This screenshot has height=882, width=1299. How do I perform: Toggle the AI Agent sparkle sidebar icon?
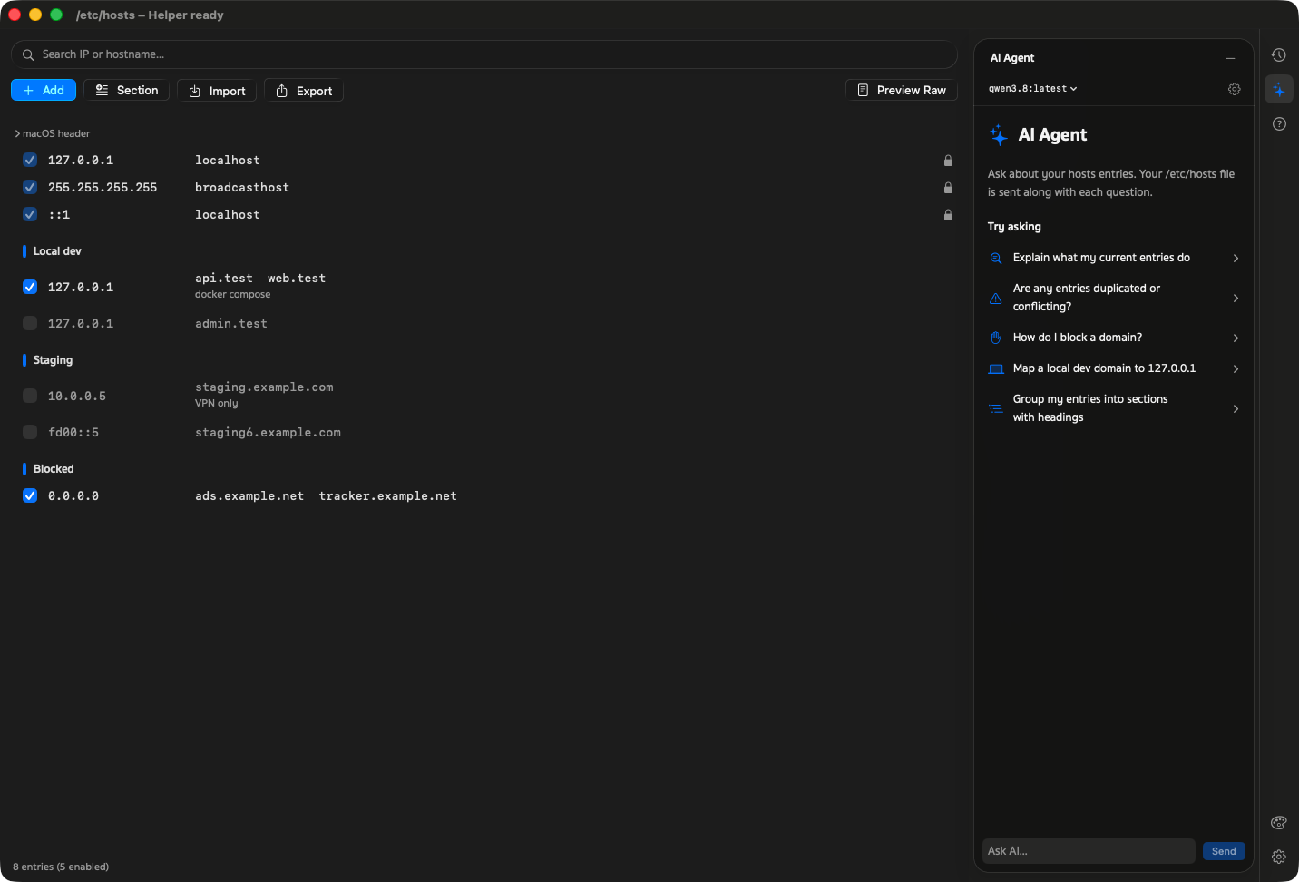pos(1278,90)
